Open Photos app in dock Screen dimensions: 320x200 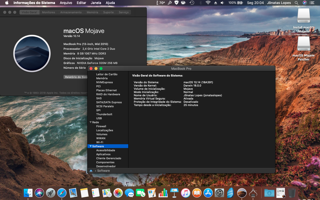point(118,193)
